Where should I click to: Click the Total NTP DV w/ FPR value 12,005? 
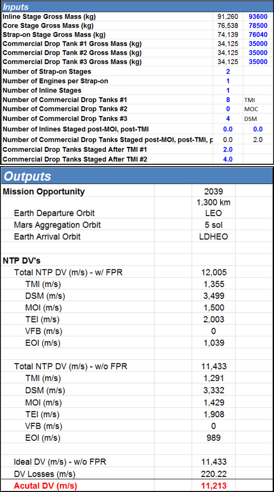tap(213, 272)
